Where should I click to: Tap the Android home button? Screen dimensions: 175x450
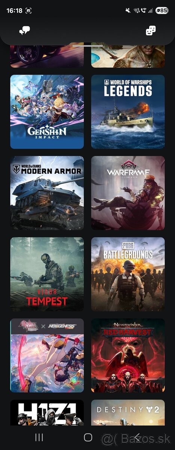pyautogui.click(x=88, y=437)
